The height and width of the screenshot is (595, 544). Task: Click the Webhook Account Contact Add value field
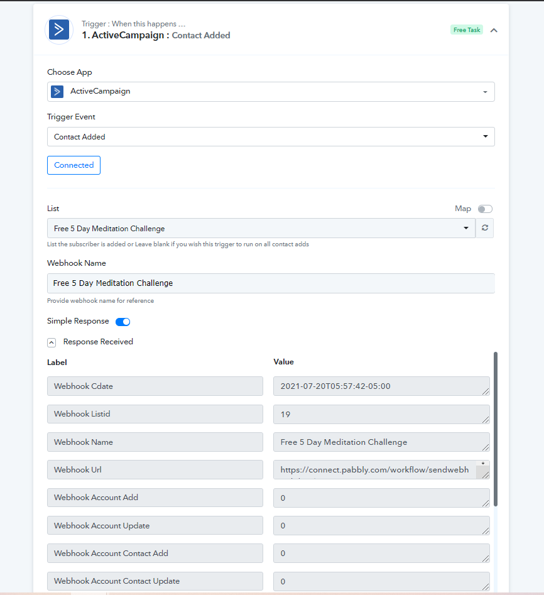(x=381, y=554)
